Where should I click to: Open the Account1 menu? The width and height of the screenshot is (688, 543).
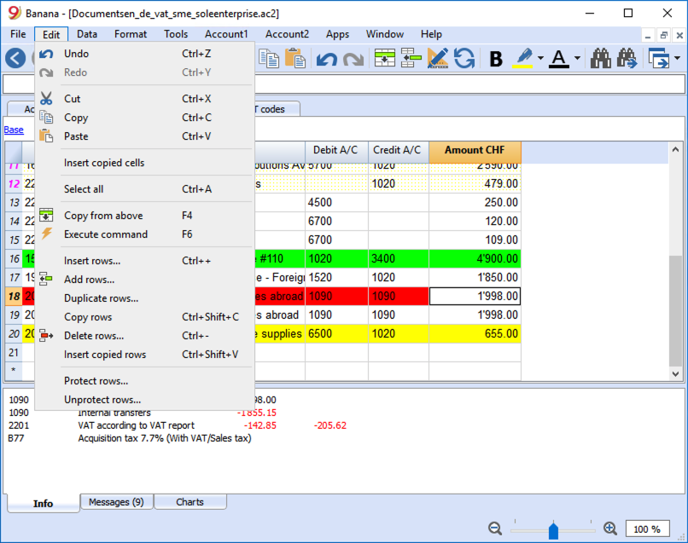tap(226, 34)
